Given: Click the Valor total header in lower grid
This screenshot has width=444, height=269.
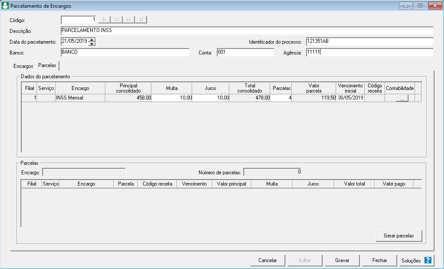Looking at the screenshot, I should (x=355, y=184).
